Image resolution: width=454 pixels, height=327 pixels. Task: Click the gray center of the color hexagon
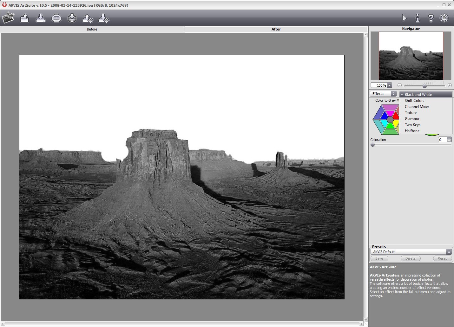[x=390, y=119]
